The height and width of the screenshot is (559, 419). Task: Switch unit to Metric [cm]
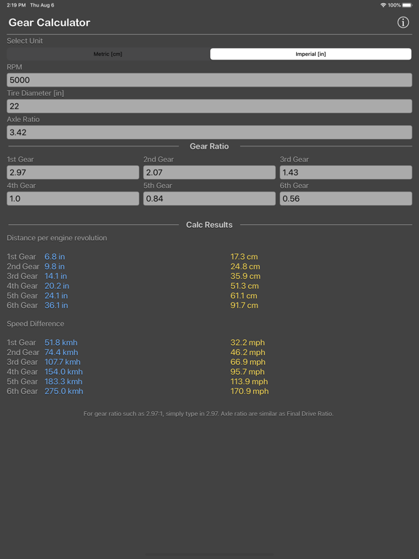(108, 54)
